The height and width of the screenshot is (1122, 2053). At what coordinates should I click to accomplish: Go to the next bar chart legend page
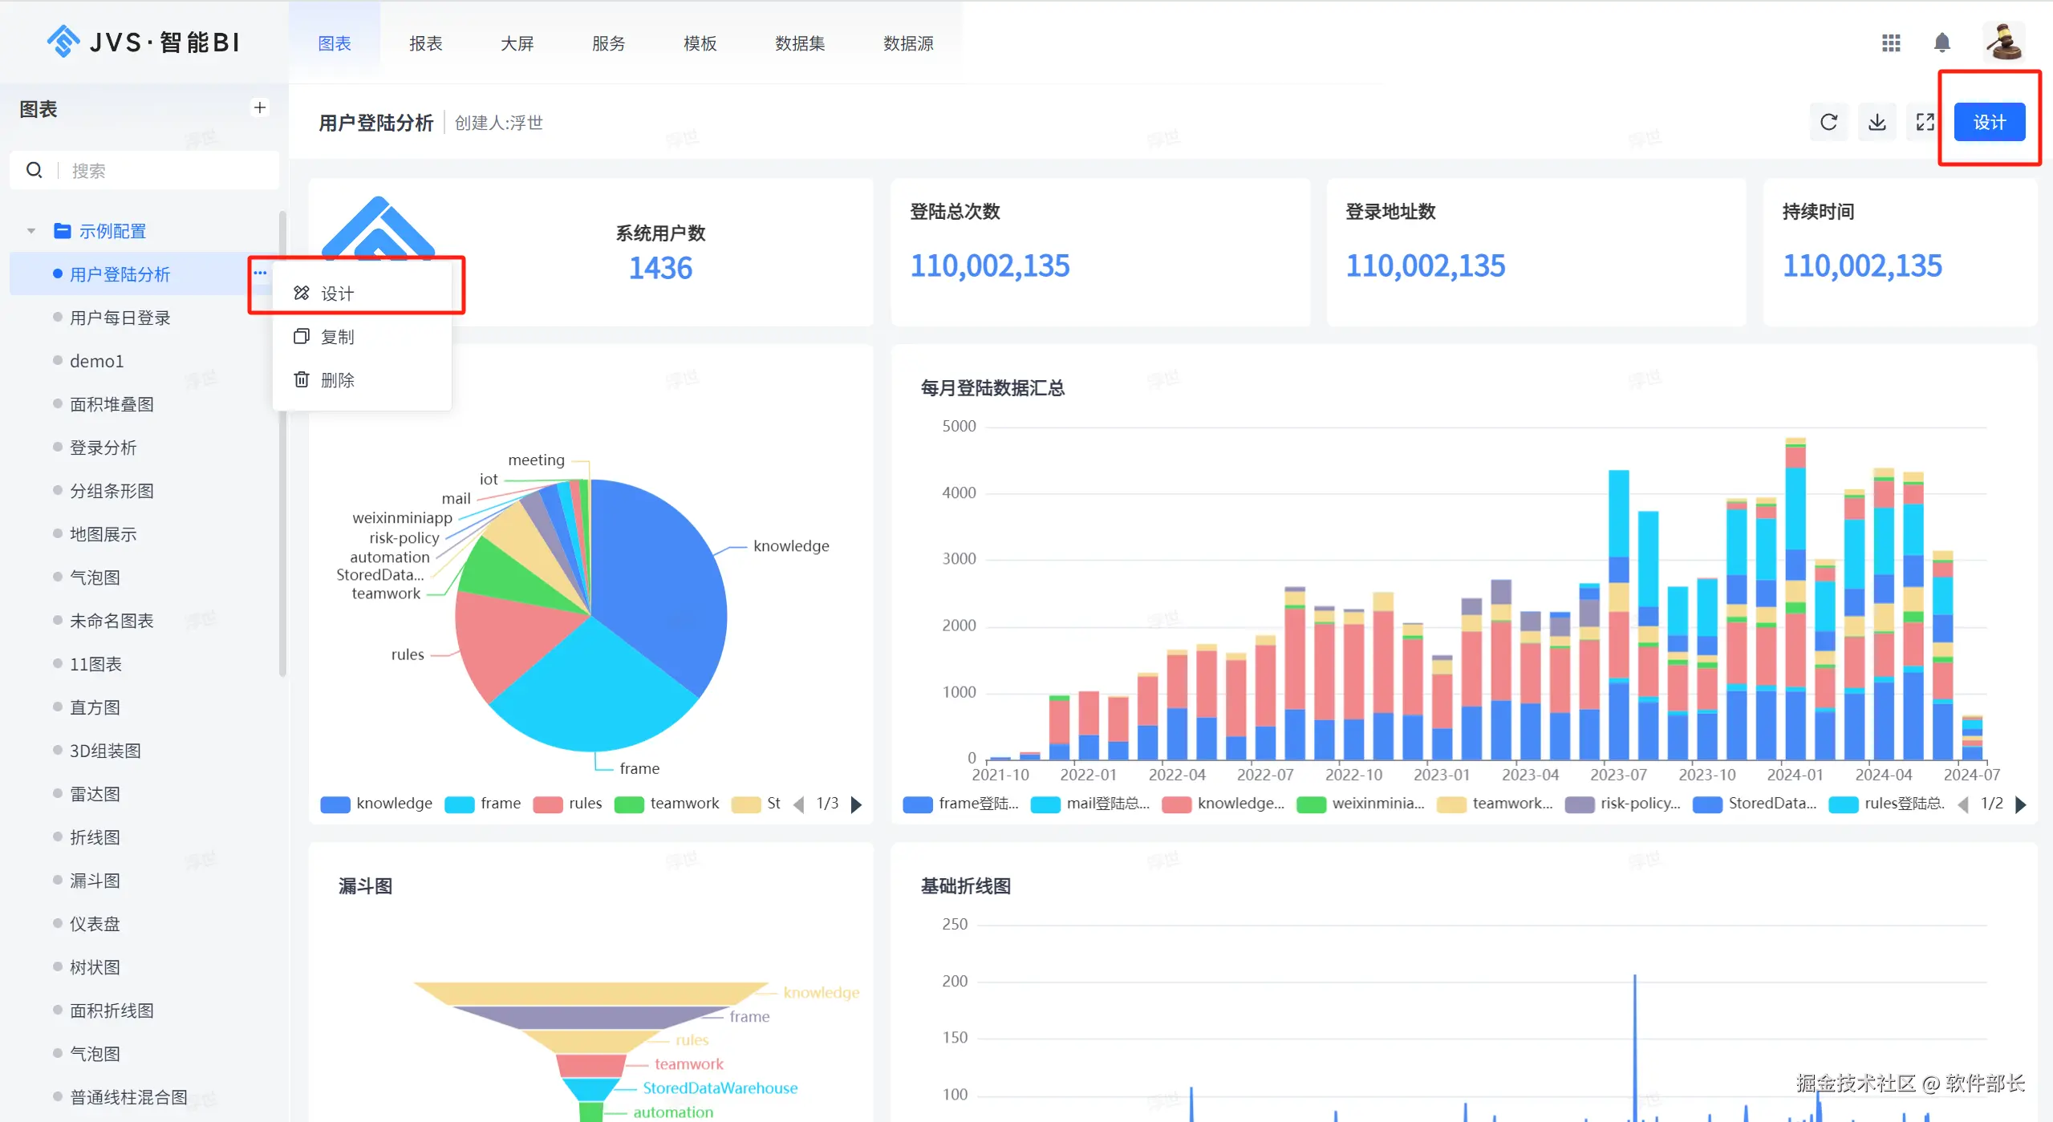(x=2020, y=804)
